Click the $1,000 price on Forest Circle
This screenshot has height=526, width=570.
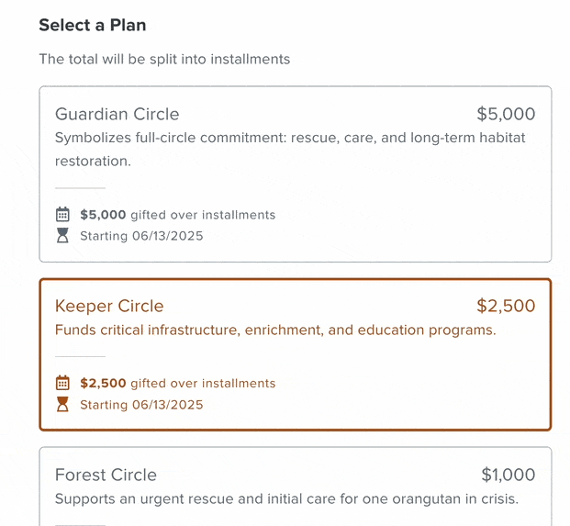pos(509,475)
